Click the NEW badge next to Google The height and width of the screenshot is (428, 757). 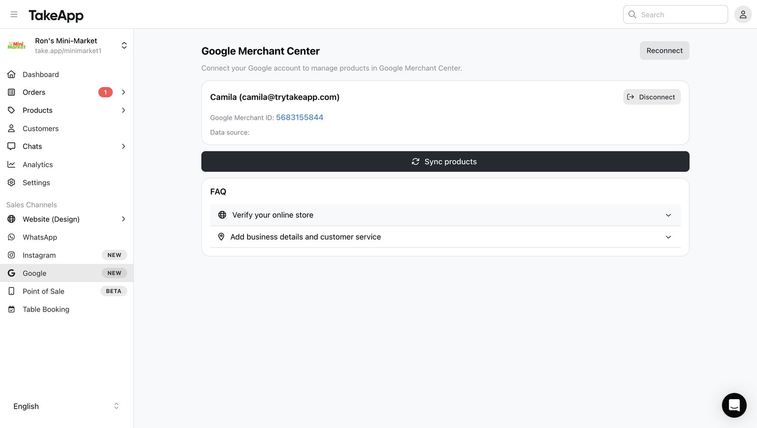pyautogui.click(x=114, y=273)
